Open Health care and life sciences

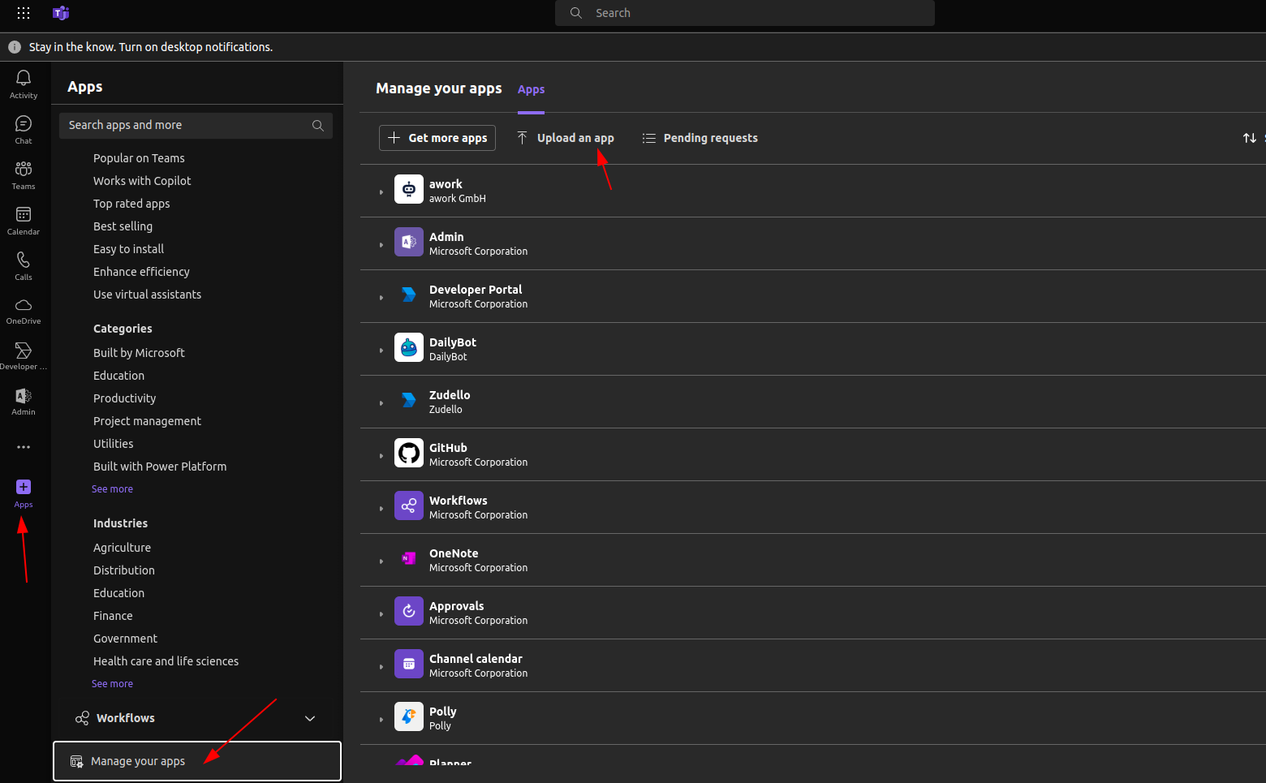[x=166, y=661]
